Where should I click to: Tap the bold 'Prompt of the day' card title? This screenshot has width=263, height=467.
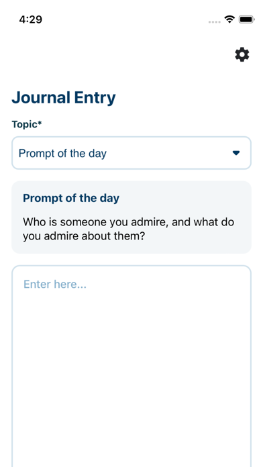(x=71, y=199)
